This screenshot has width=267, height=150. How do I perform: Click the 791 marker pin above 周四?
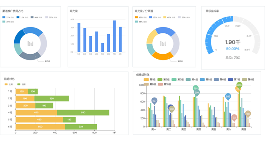[x=196, y=88]
